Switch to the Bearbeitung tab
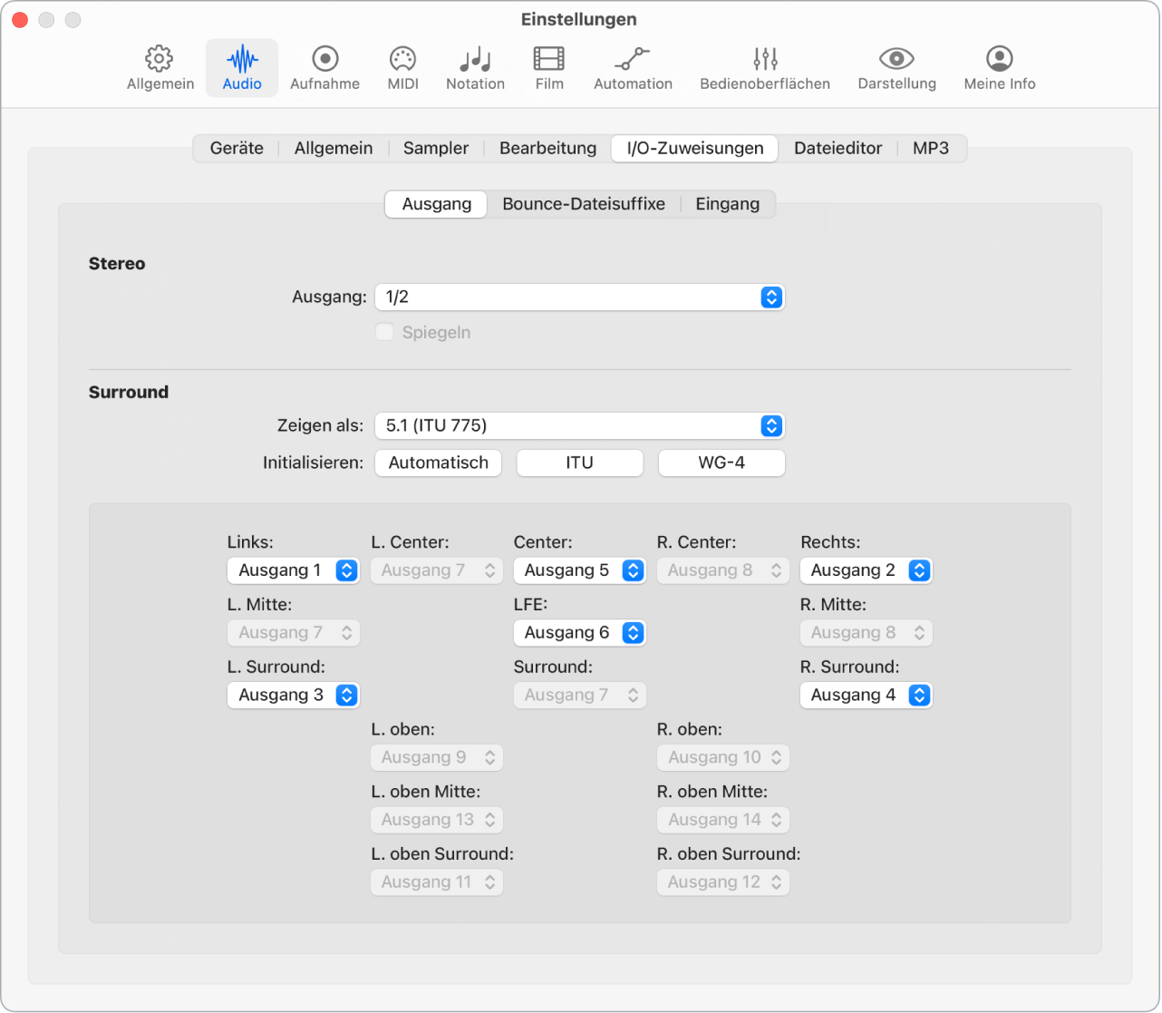Image resolution: width=1162 pixels, height=1013 pixels. pos(548,149)
